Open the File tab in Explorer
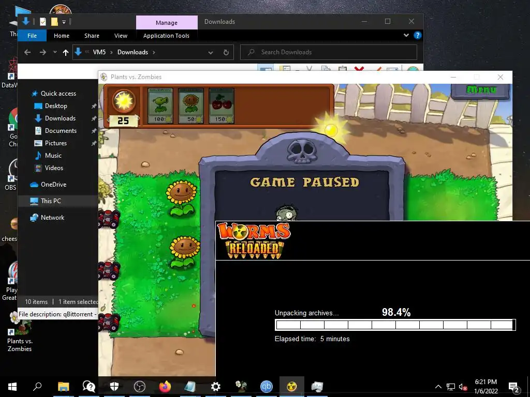The width and height of the screenshot is (530, 397). click(32, 36)
